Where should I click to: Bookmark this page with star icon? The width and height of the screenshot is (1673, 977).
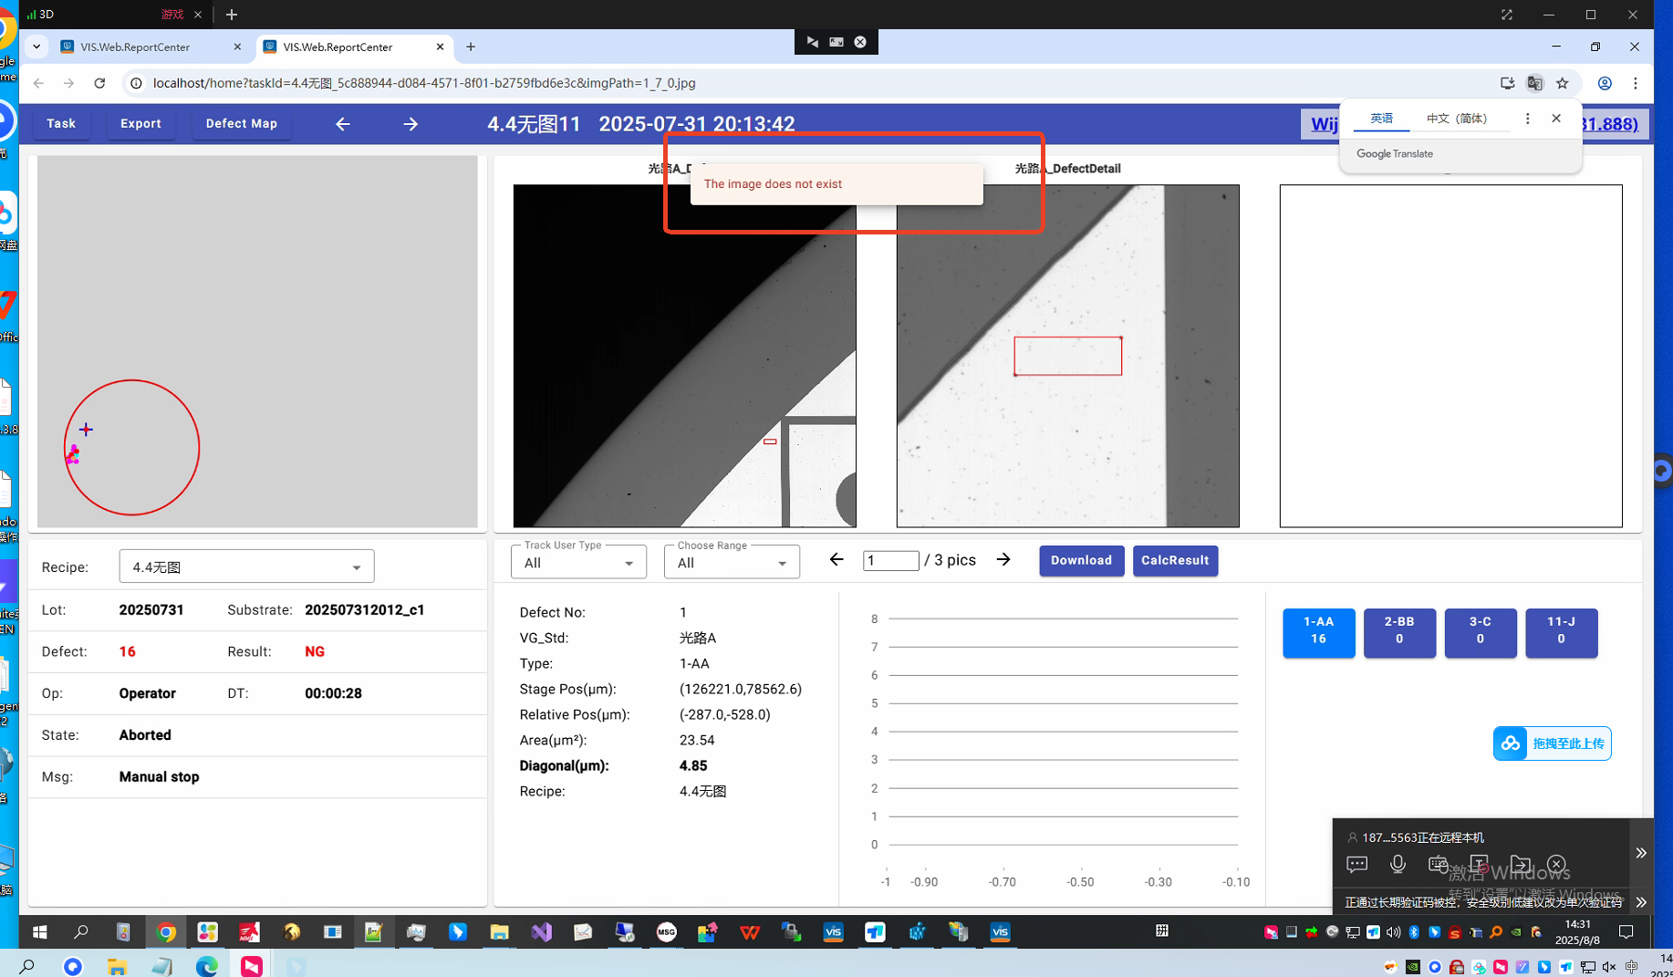(x=1563, y=83)
